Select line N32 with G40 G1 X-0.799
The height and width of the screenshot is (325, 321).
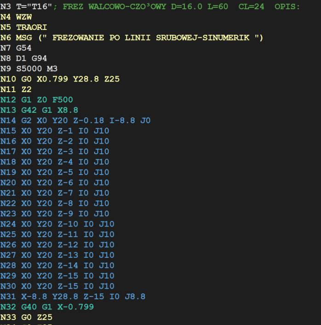pyautogui.click(x=47, y=307)
